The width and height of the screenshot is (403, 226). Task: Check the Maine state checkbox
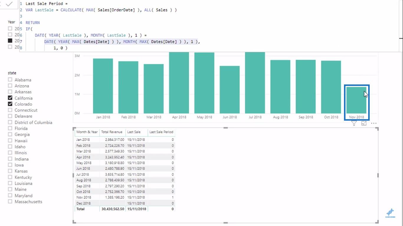point(10,189)
